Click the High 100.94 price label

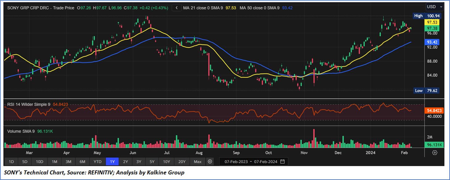(427, 16)
